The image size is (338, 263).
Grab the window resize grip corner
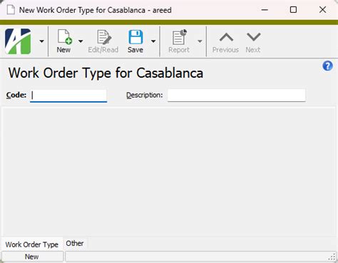[x=332, y=257]
